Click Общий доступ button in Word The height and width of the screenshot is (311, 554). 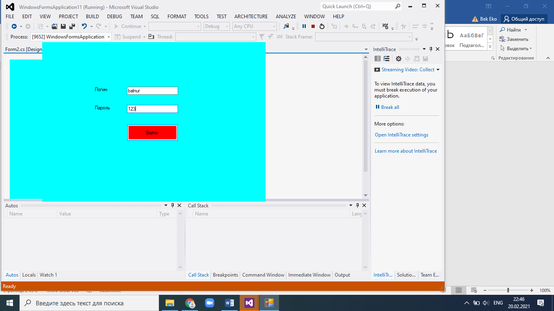(x=524, y=19)
